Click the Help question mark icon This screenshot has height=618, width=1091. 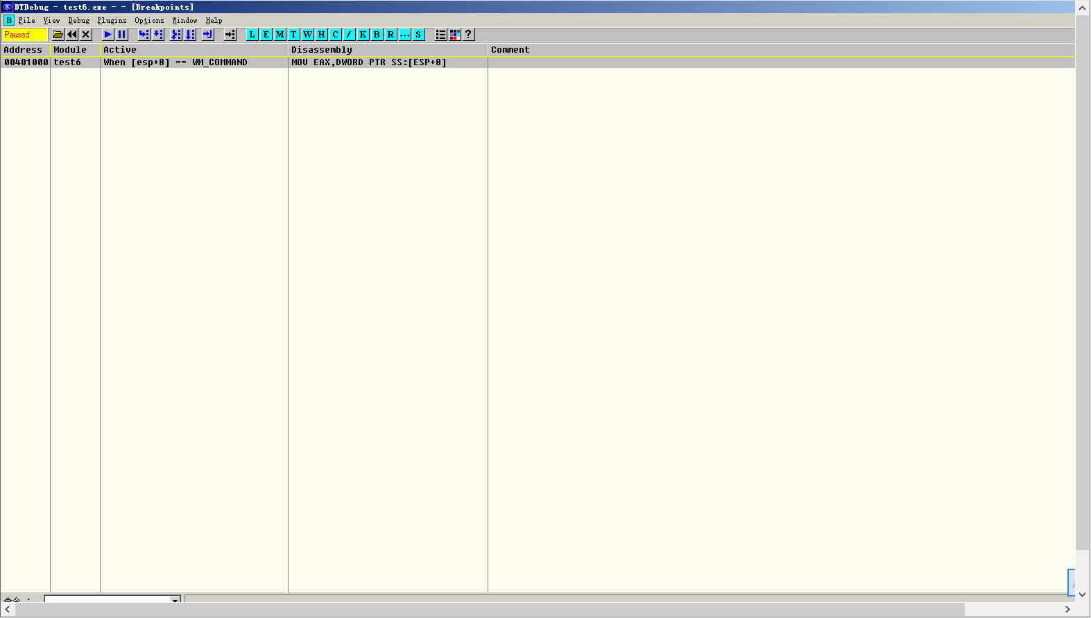pyautogui.click(x=469, y=35)
